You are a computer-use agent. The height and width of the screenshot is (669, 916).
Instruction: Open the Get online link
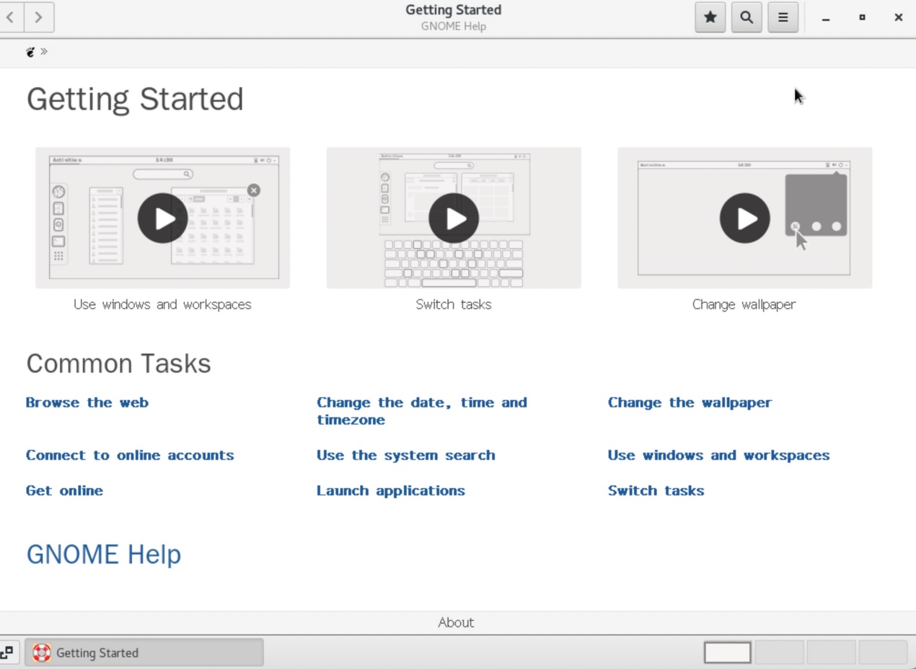(x=64, y=490)
